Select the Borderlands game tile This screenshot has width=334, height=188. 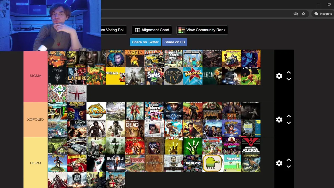[x=77, y=163]
